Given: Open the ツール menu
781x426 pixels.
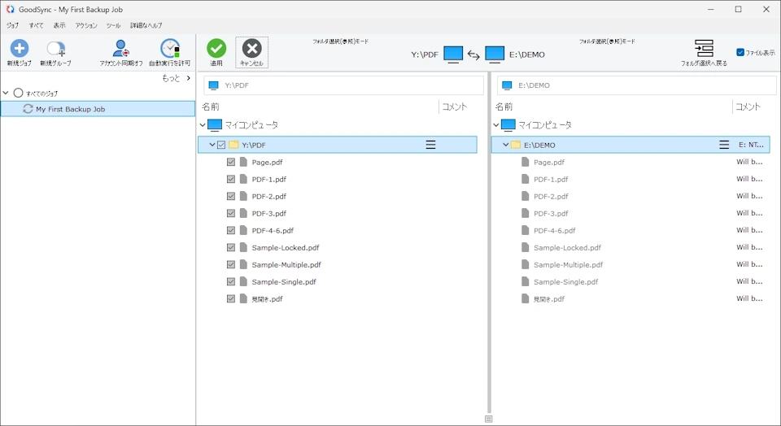Looking at the screenshot, I should [x=113, y=25].
